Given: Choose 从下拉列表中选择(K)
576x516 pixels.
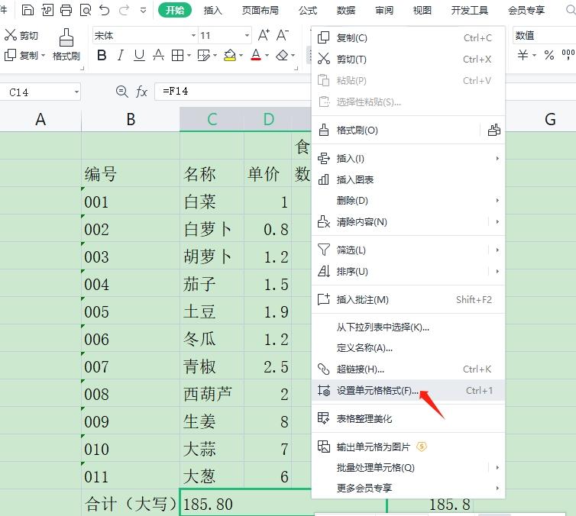Looking at the screenshot, I should click(408, 327).
